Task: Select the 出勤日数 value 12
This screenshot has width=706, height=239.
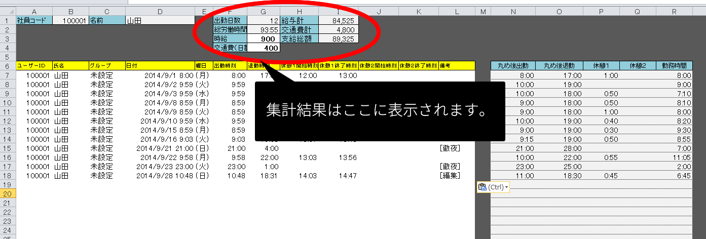Action: point(264,20)
